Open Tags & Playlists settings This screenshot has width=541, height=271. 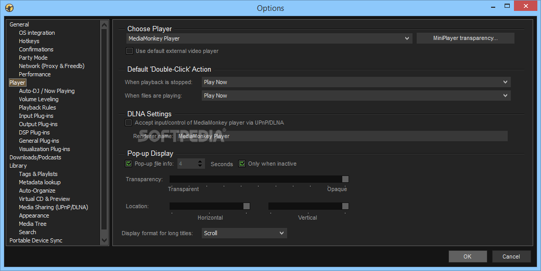click(x=38, y=174)
